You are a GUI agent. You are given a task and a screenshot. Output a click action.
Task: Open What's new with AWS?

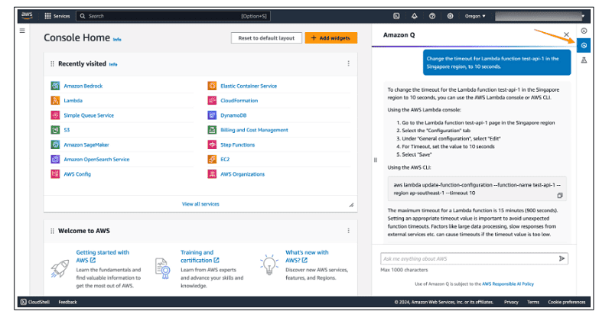point(307,256)
